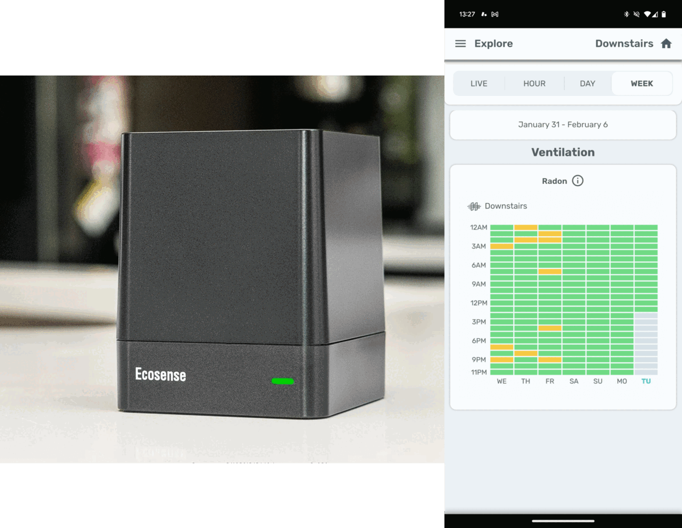Tap the Downstairs device waveform icon
The width and height of the screenshot is (682, 528).
pyautogui.click(x=474, y=206)
